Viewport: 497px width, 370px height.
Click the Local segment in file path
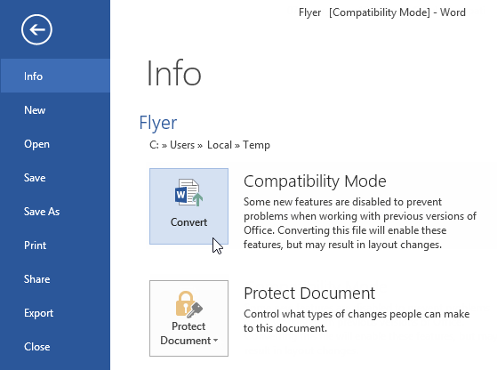(x=220, y=145)
